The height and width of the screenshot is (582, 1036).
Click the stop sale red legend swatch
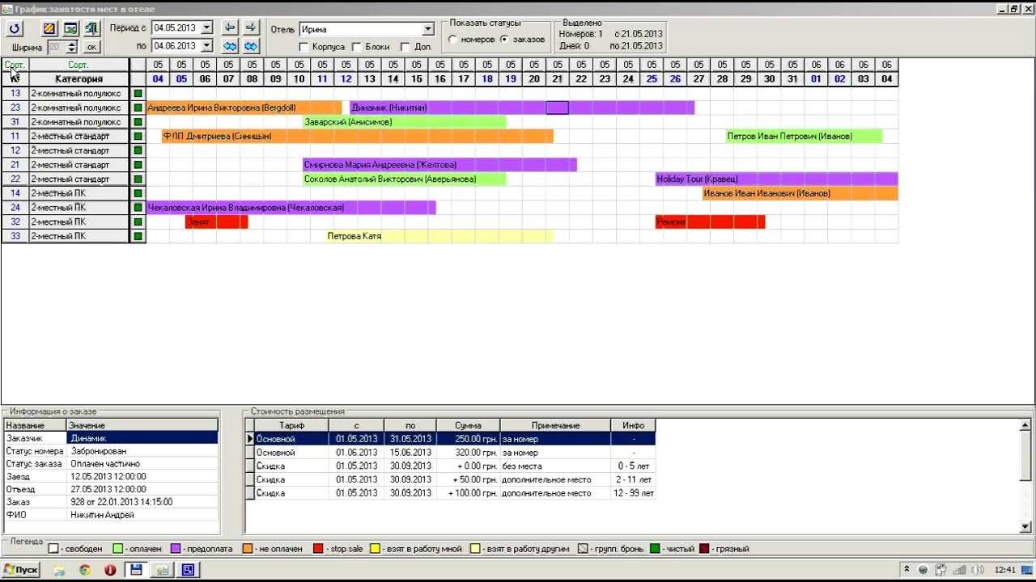coord(318,549)
